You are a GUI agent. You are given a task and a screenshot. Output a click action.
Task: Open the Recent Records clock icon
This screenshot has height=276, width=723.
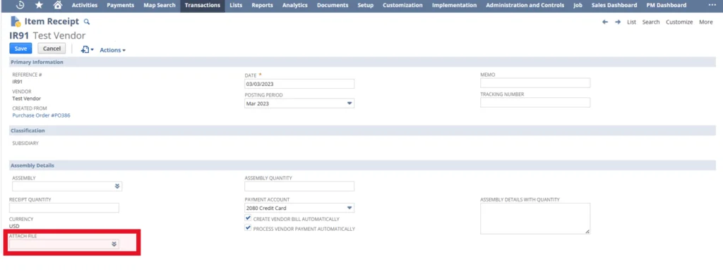pos(20,5)
